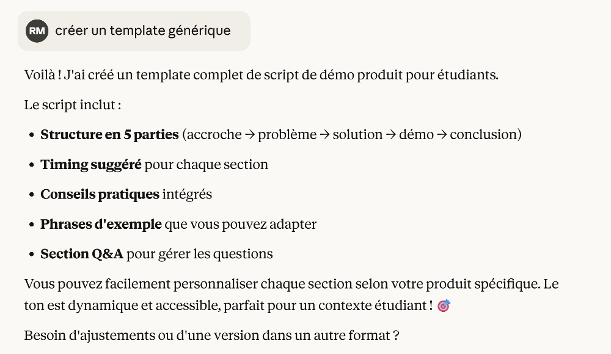Click the word "conclusion" in the structure list

tap(484, 134)
